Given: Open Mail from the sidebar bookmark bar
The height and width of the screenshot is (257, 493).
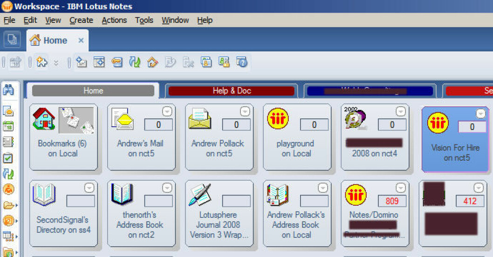Looking at the screenshot, I should click(8, 111).
